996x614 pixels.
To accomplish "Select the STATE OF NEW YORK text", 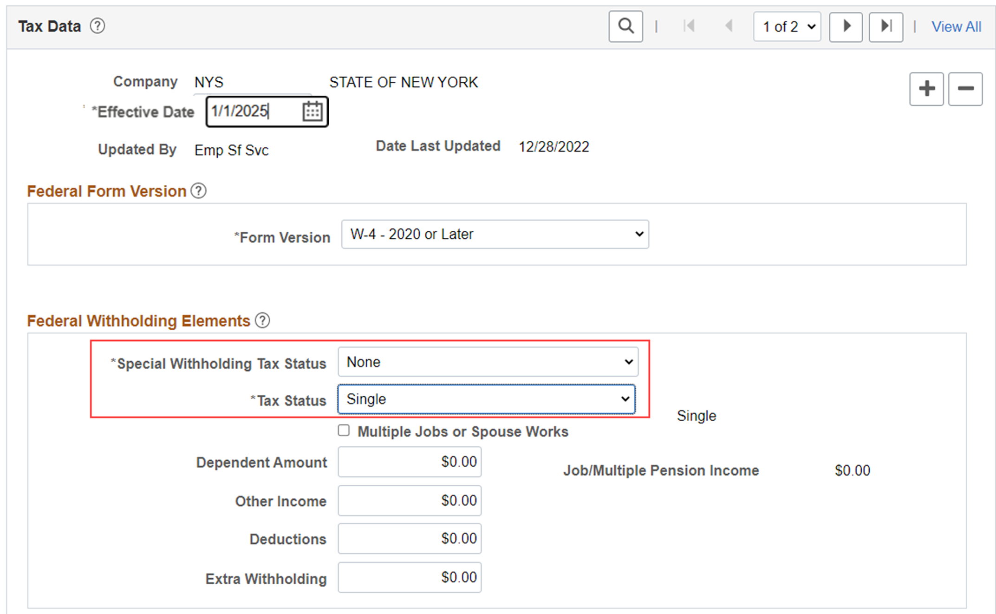I will (x=404, y=82).
